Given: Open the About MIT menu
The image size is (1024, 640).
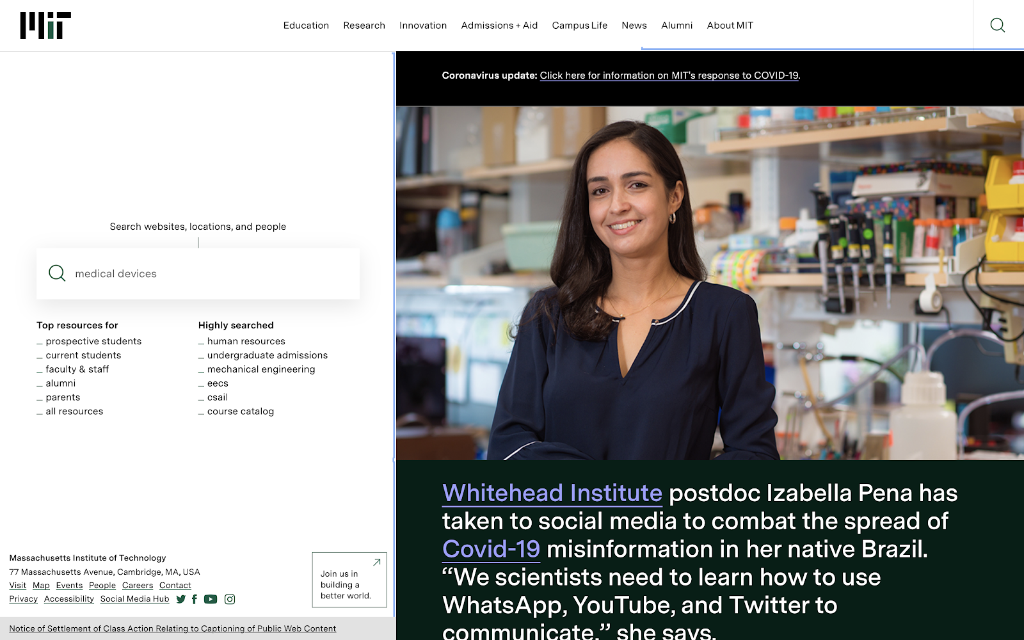Looking at the screenshot, I should (730, 26).
